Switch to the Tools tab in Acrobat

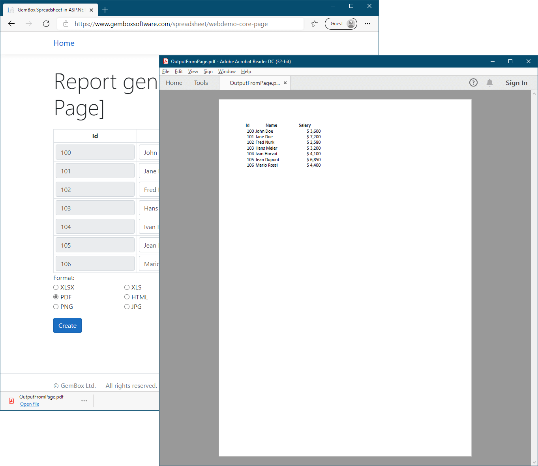pyautogui.click(x=201, y=83)
